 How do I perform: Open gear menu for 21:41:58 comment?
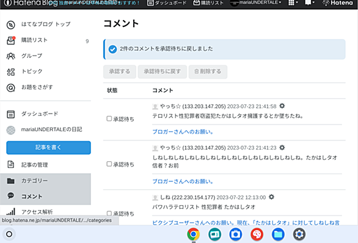coord(282,106)
